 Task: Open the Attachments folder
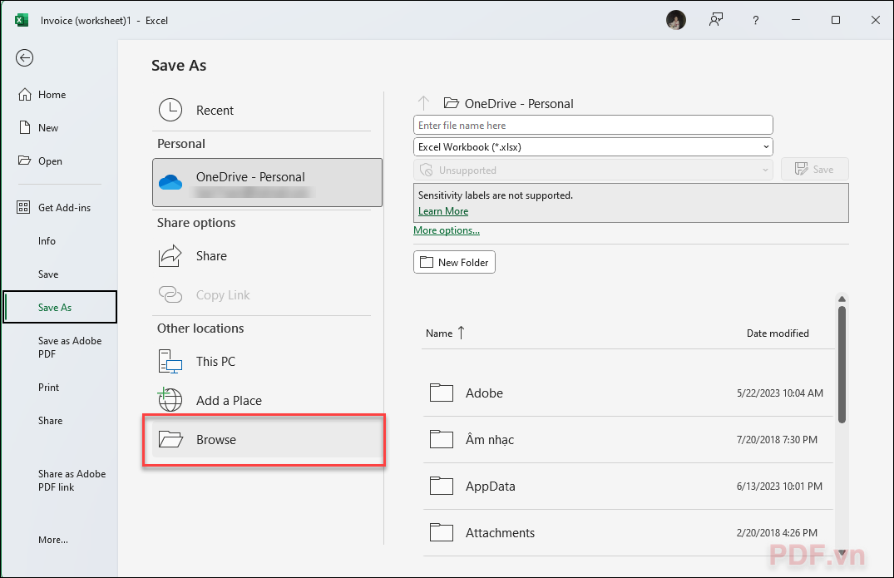pyautogui.click(x=627, y=533)
